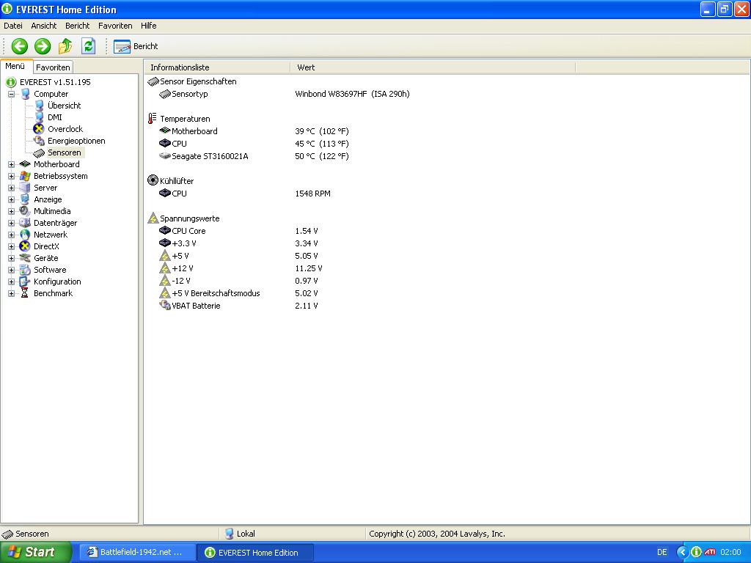Click the Computer icon in the tree
Viewport: 751px width, 563px height.
click(x=26, y=94)
